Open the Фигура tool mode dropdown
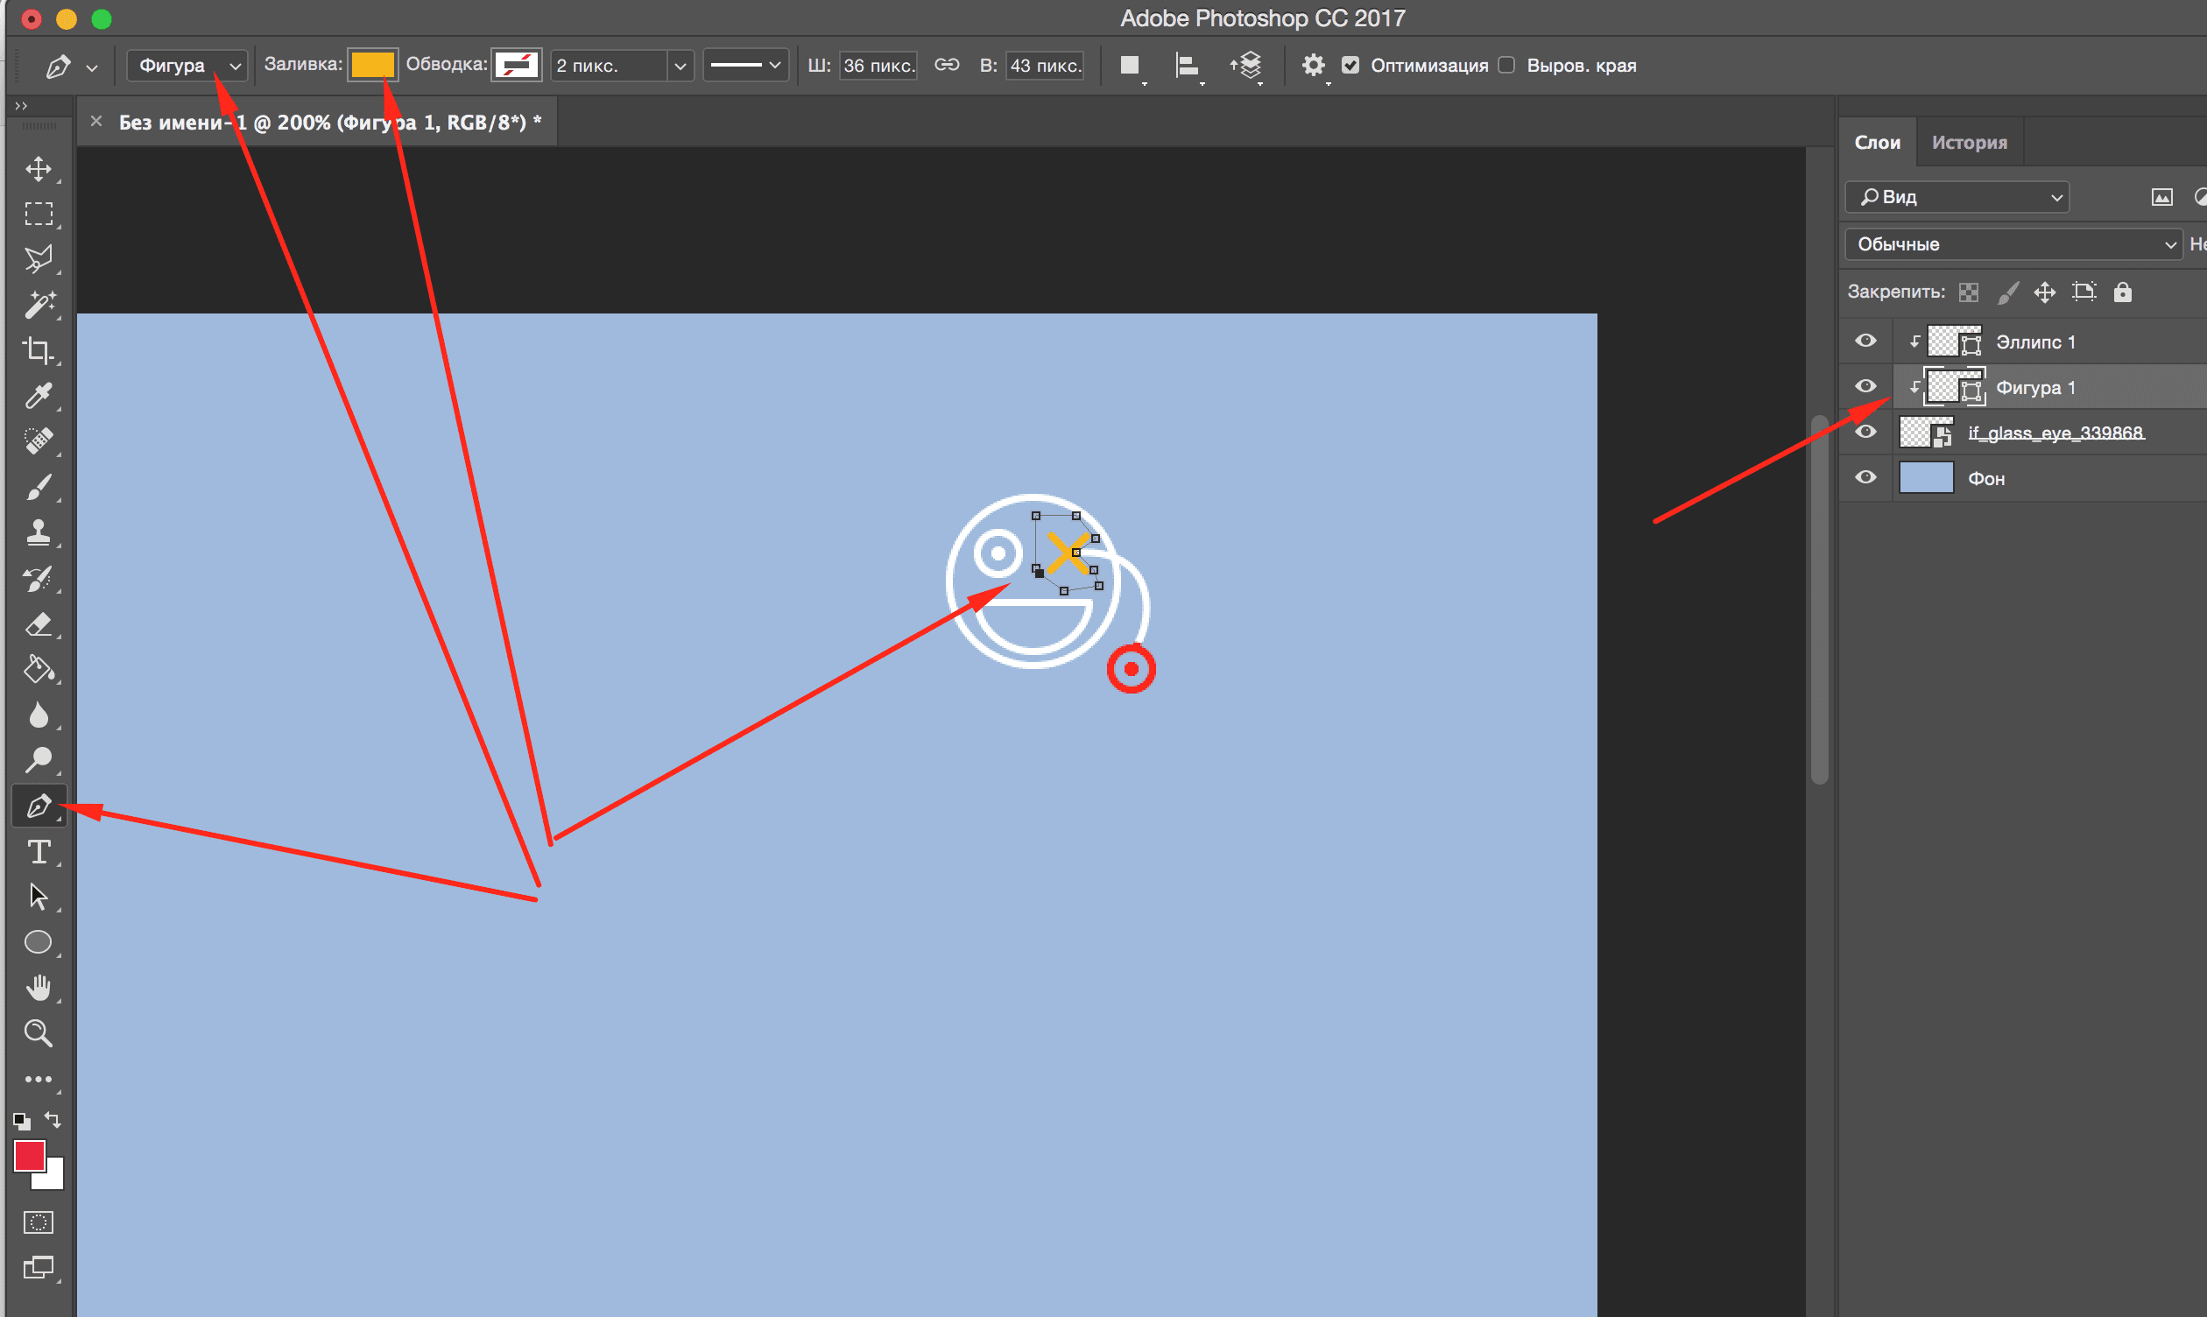The height and width of the screenshot is (1317, 2207). 187,66
